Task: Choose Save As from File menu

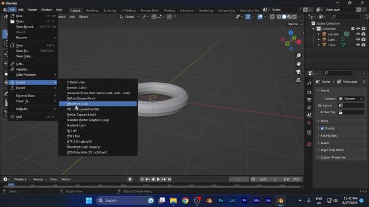Action: [33, 51]
